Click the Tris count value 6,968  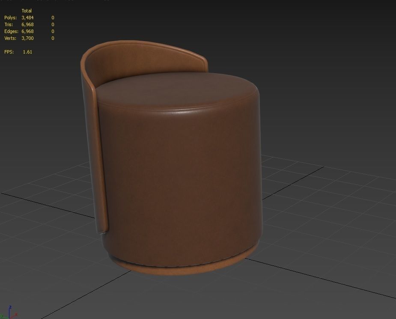pyautogui.click(x=27, y=24)
